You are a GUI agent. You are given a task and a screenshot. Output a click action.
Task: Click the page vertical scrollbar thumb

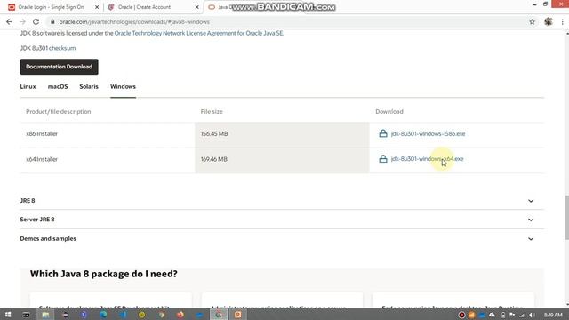click(566, 217)
